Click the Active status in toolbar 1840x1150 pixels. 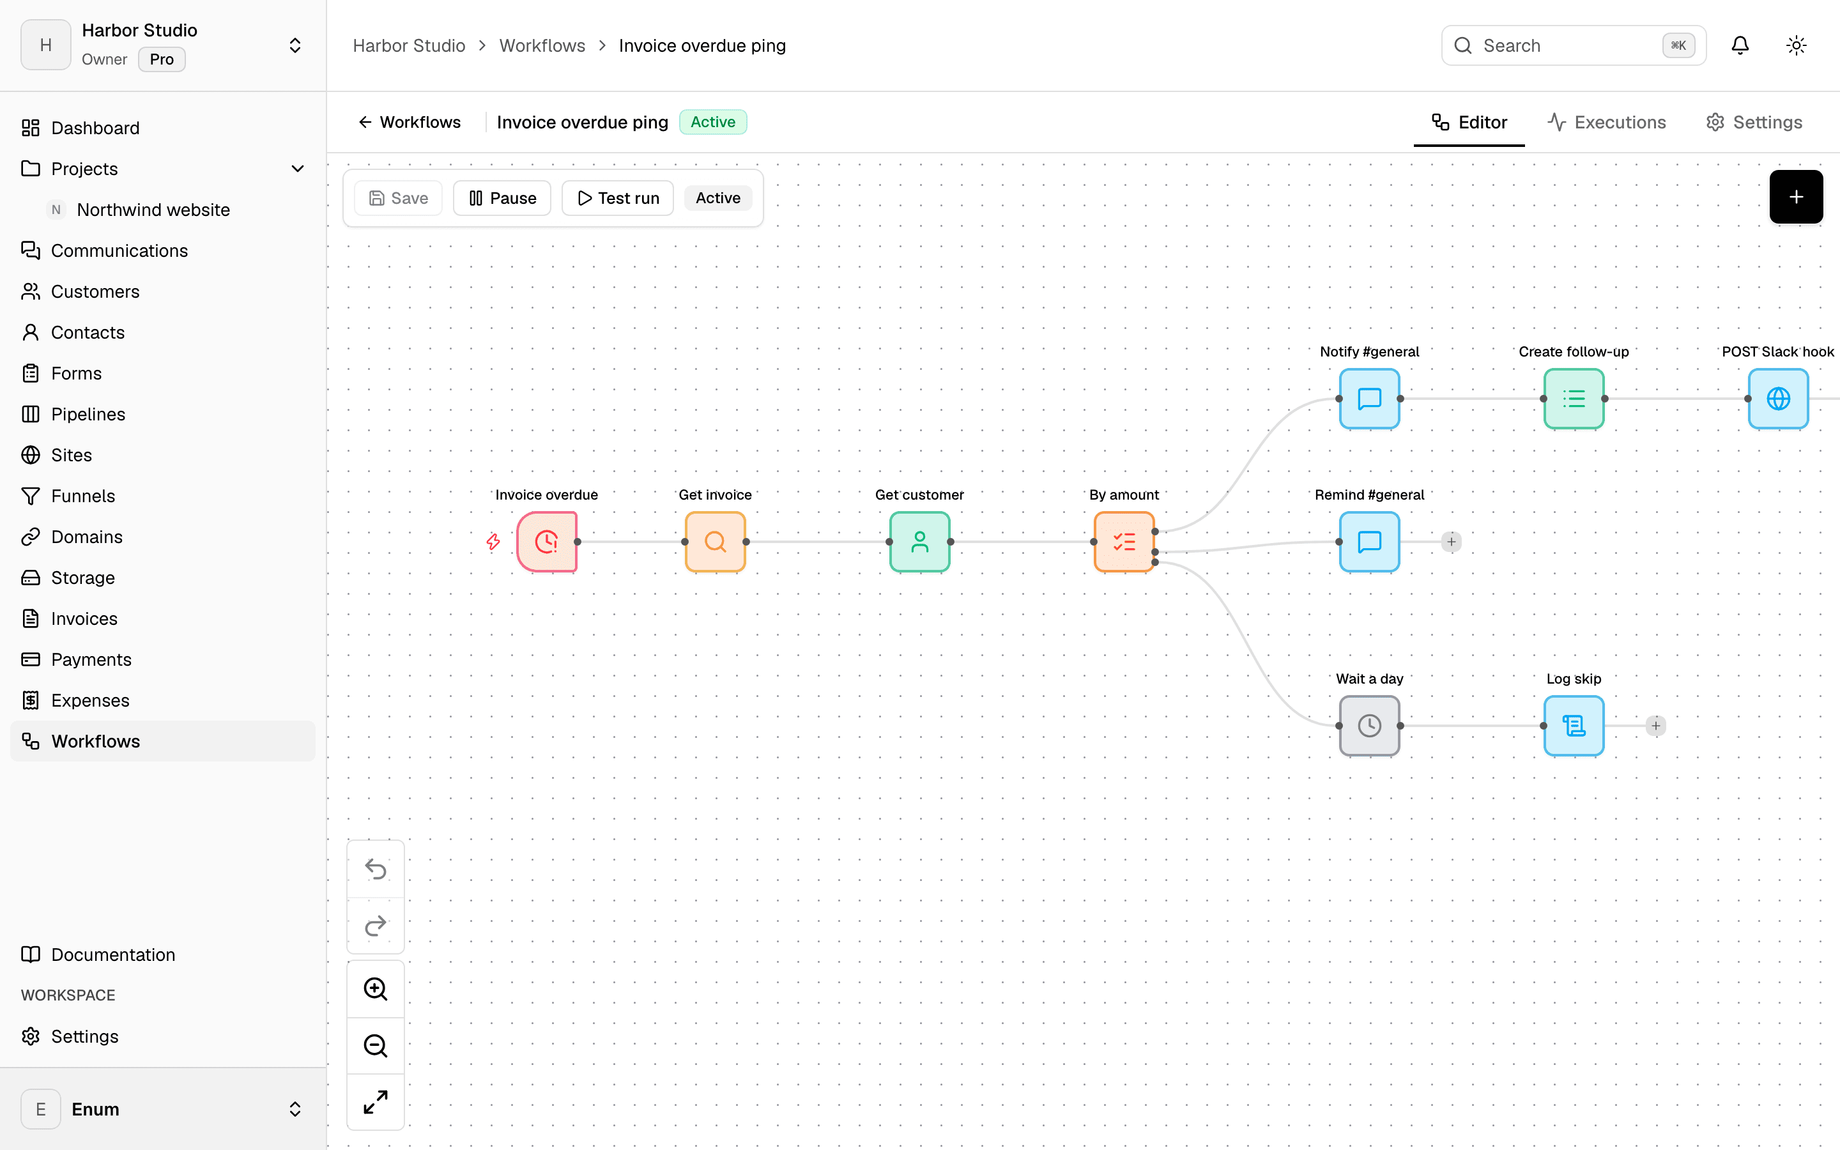point(717,198)
